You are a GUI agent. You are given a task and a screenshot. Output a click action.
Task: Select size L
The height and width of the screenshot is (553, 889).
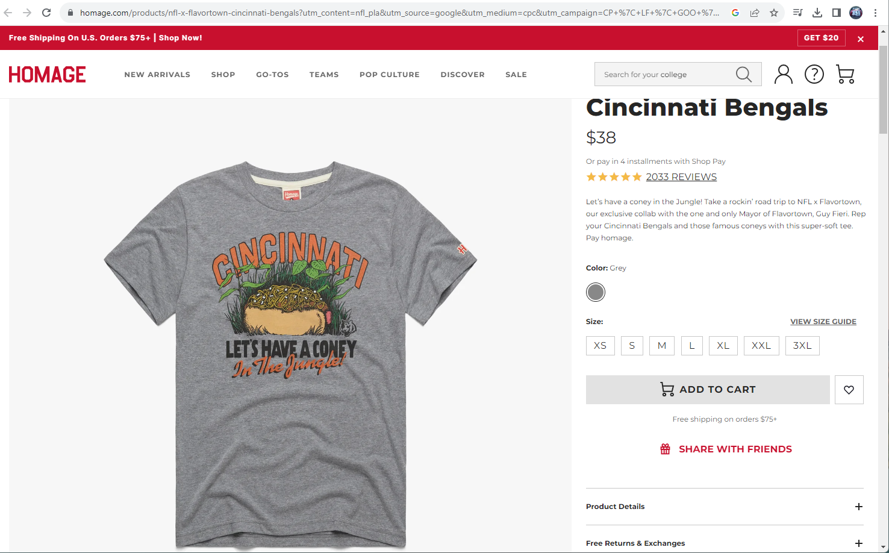click(692, 346)
